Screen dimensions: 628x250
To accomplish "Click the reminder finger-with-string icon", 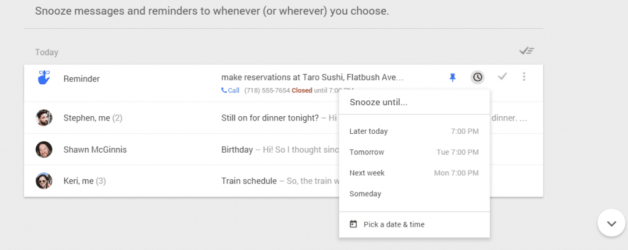I will click(x=44, y=78).
